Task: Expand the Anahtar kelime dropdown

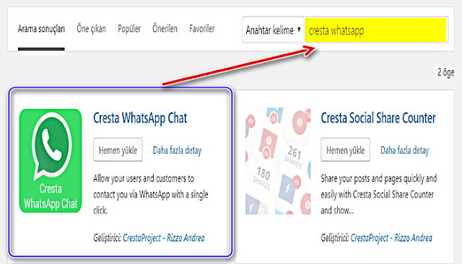Action: pyautogui.click(x=273, y=30)
